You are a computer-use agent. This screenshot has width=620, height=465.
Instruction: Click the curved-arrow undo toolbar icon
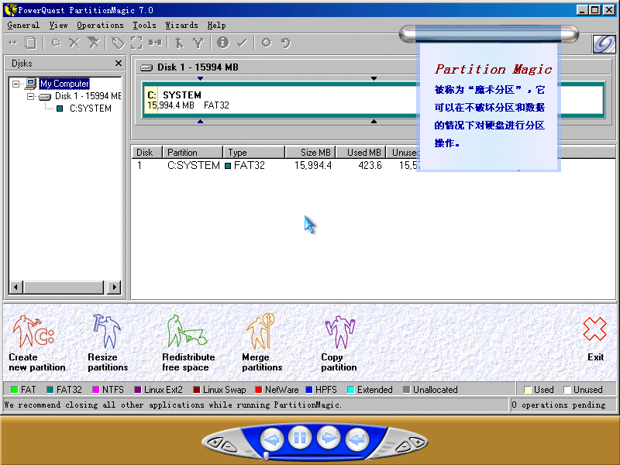pos(285,43)
